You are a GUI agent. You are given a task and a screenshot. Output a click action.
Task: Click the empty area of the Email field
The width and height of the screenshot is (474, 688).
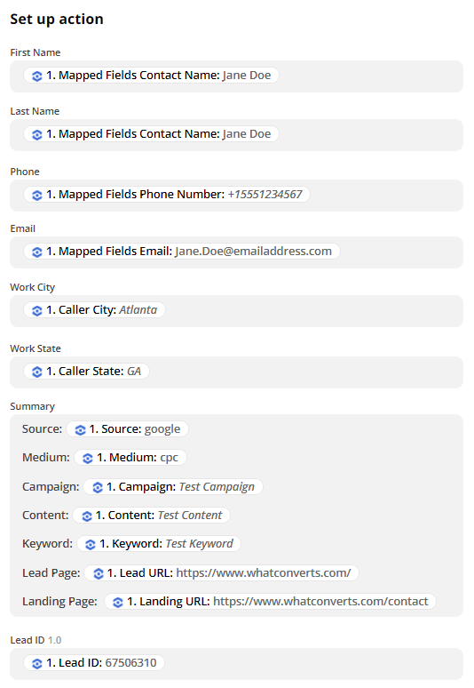(x=401, y=252)
